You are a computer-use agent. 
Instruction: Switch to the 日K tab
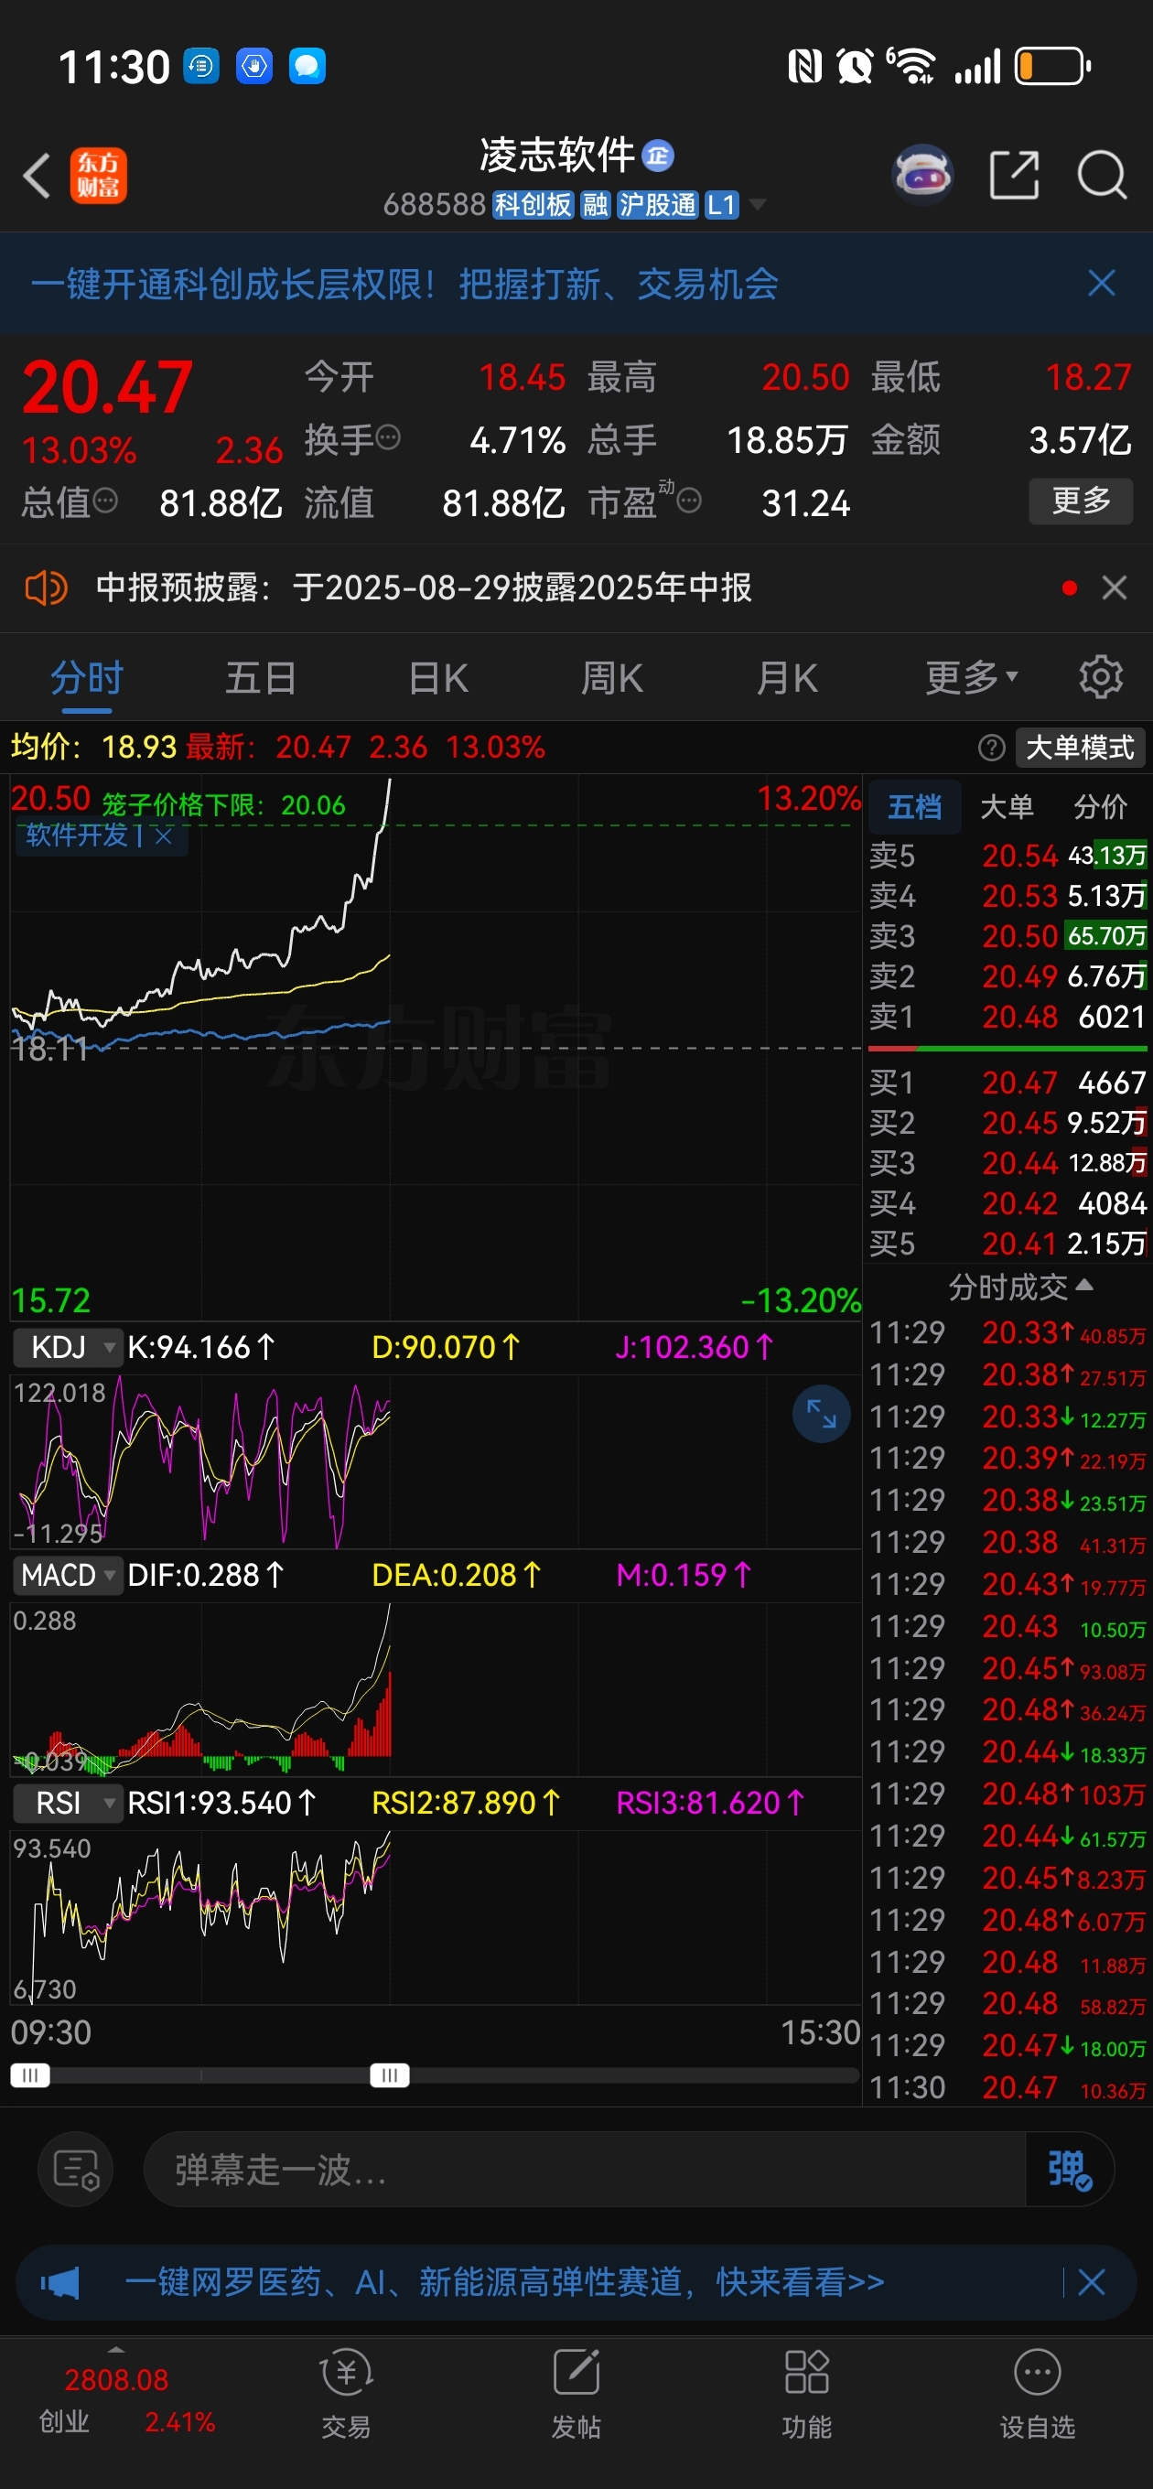(438, 677)
